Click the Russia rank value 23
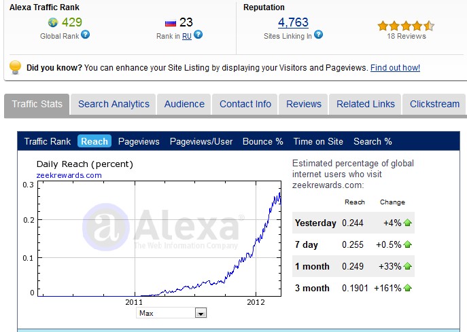 coord(186,22)
